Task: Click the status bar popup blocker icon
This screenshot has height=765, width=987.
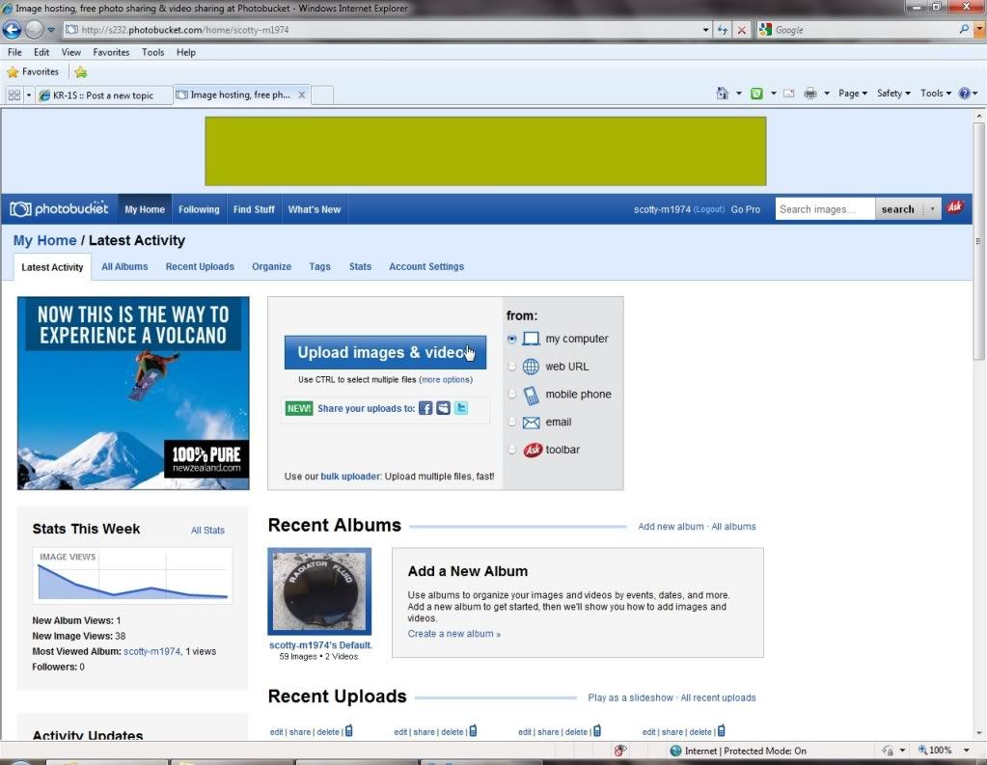Action: coord(620,751)
